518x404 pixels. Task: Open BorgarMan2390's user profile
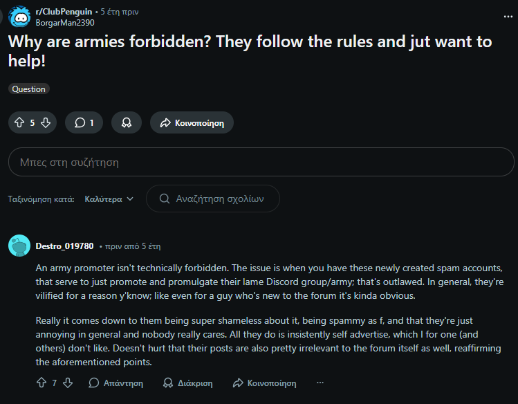(x=64, y=23)
